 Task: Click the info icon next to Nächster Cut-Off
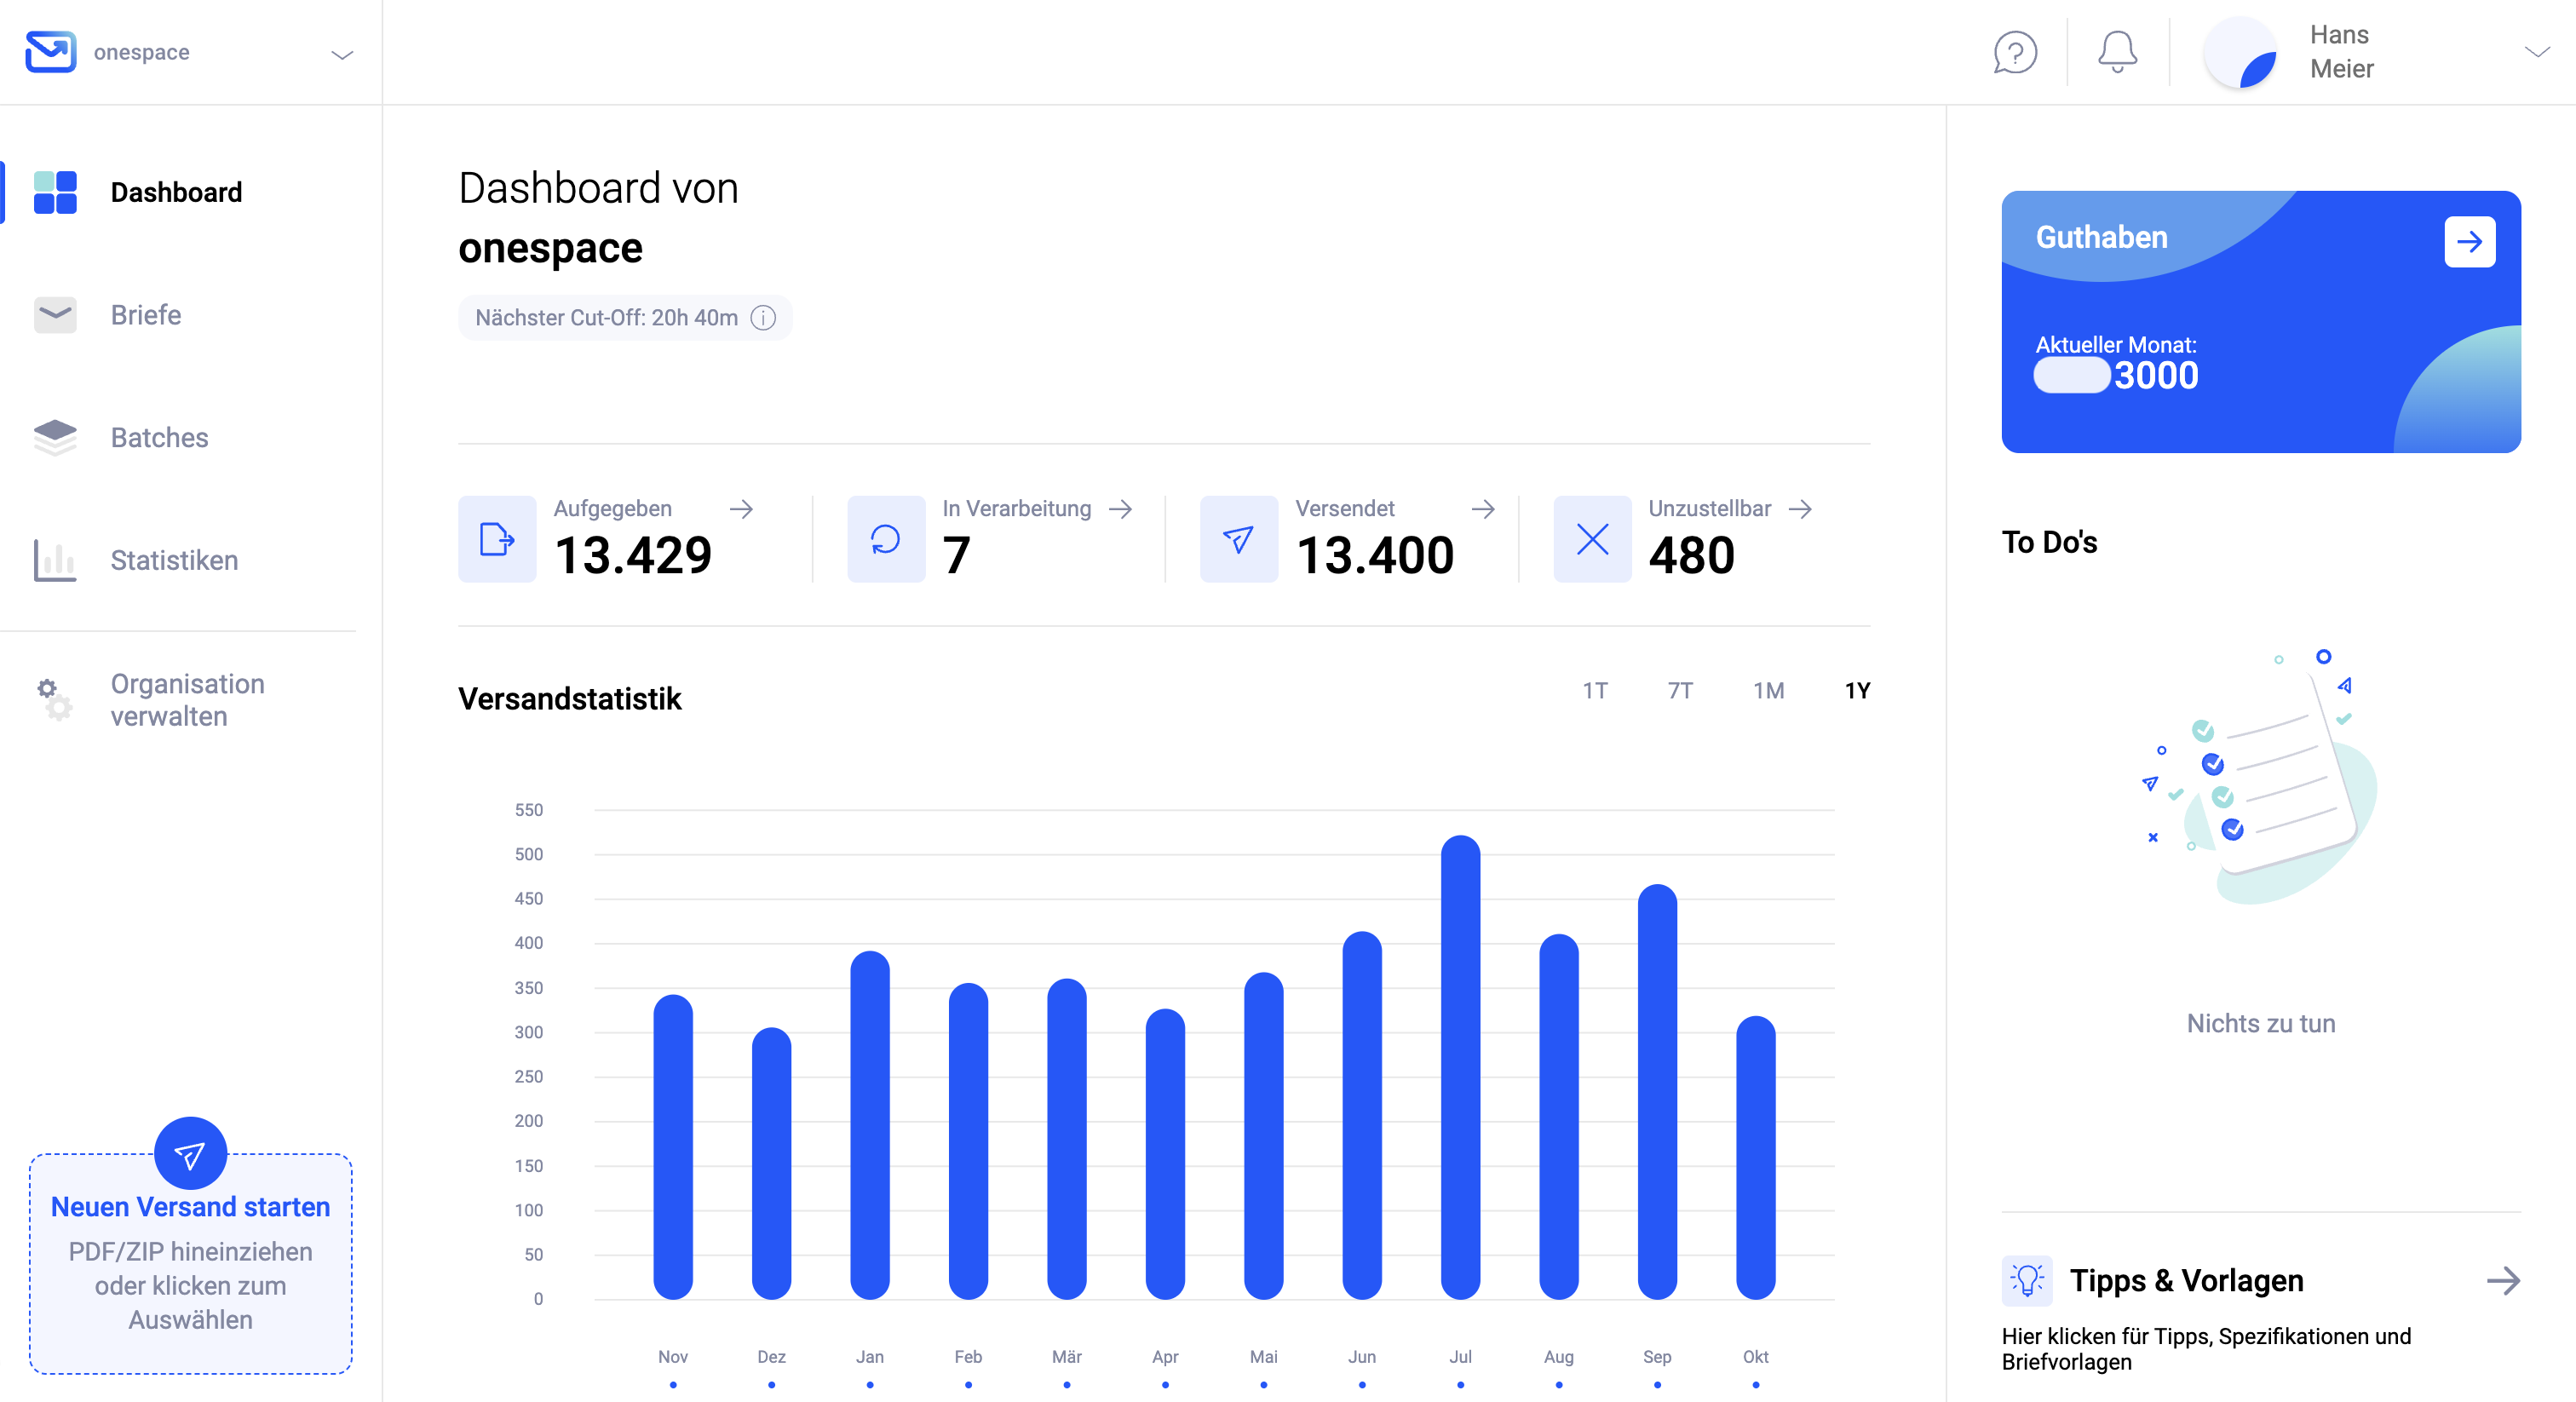[x=764, y=318]
